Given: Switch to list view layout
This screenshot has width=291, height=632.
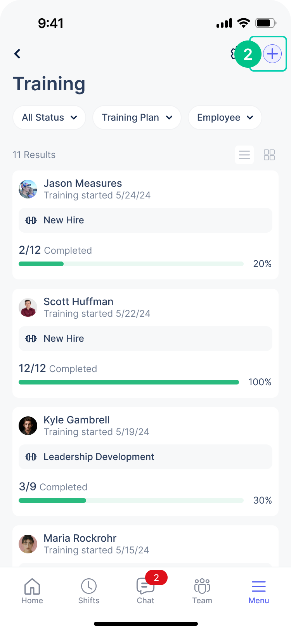Looking at the screenshot, I should point(244,155).
